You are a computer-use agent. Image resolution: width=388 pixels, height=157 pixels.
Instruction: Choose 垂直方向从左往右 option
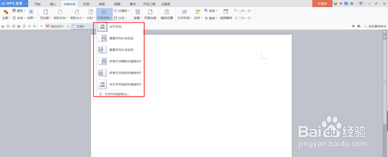tap(120, 50)
